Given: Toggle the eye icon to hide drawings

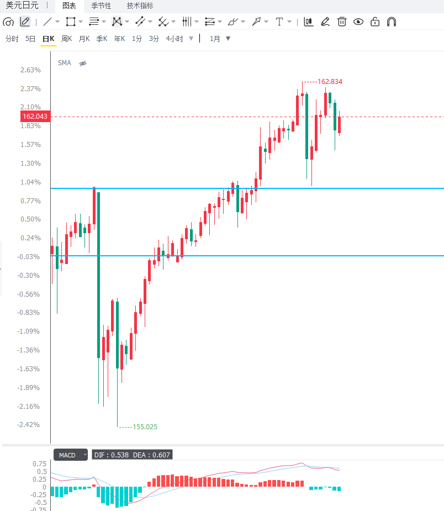Looking at the screenshot, I should click(358, 22).
